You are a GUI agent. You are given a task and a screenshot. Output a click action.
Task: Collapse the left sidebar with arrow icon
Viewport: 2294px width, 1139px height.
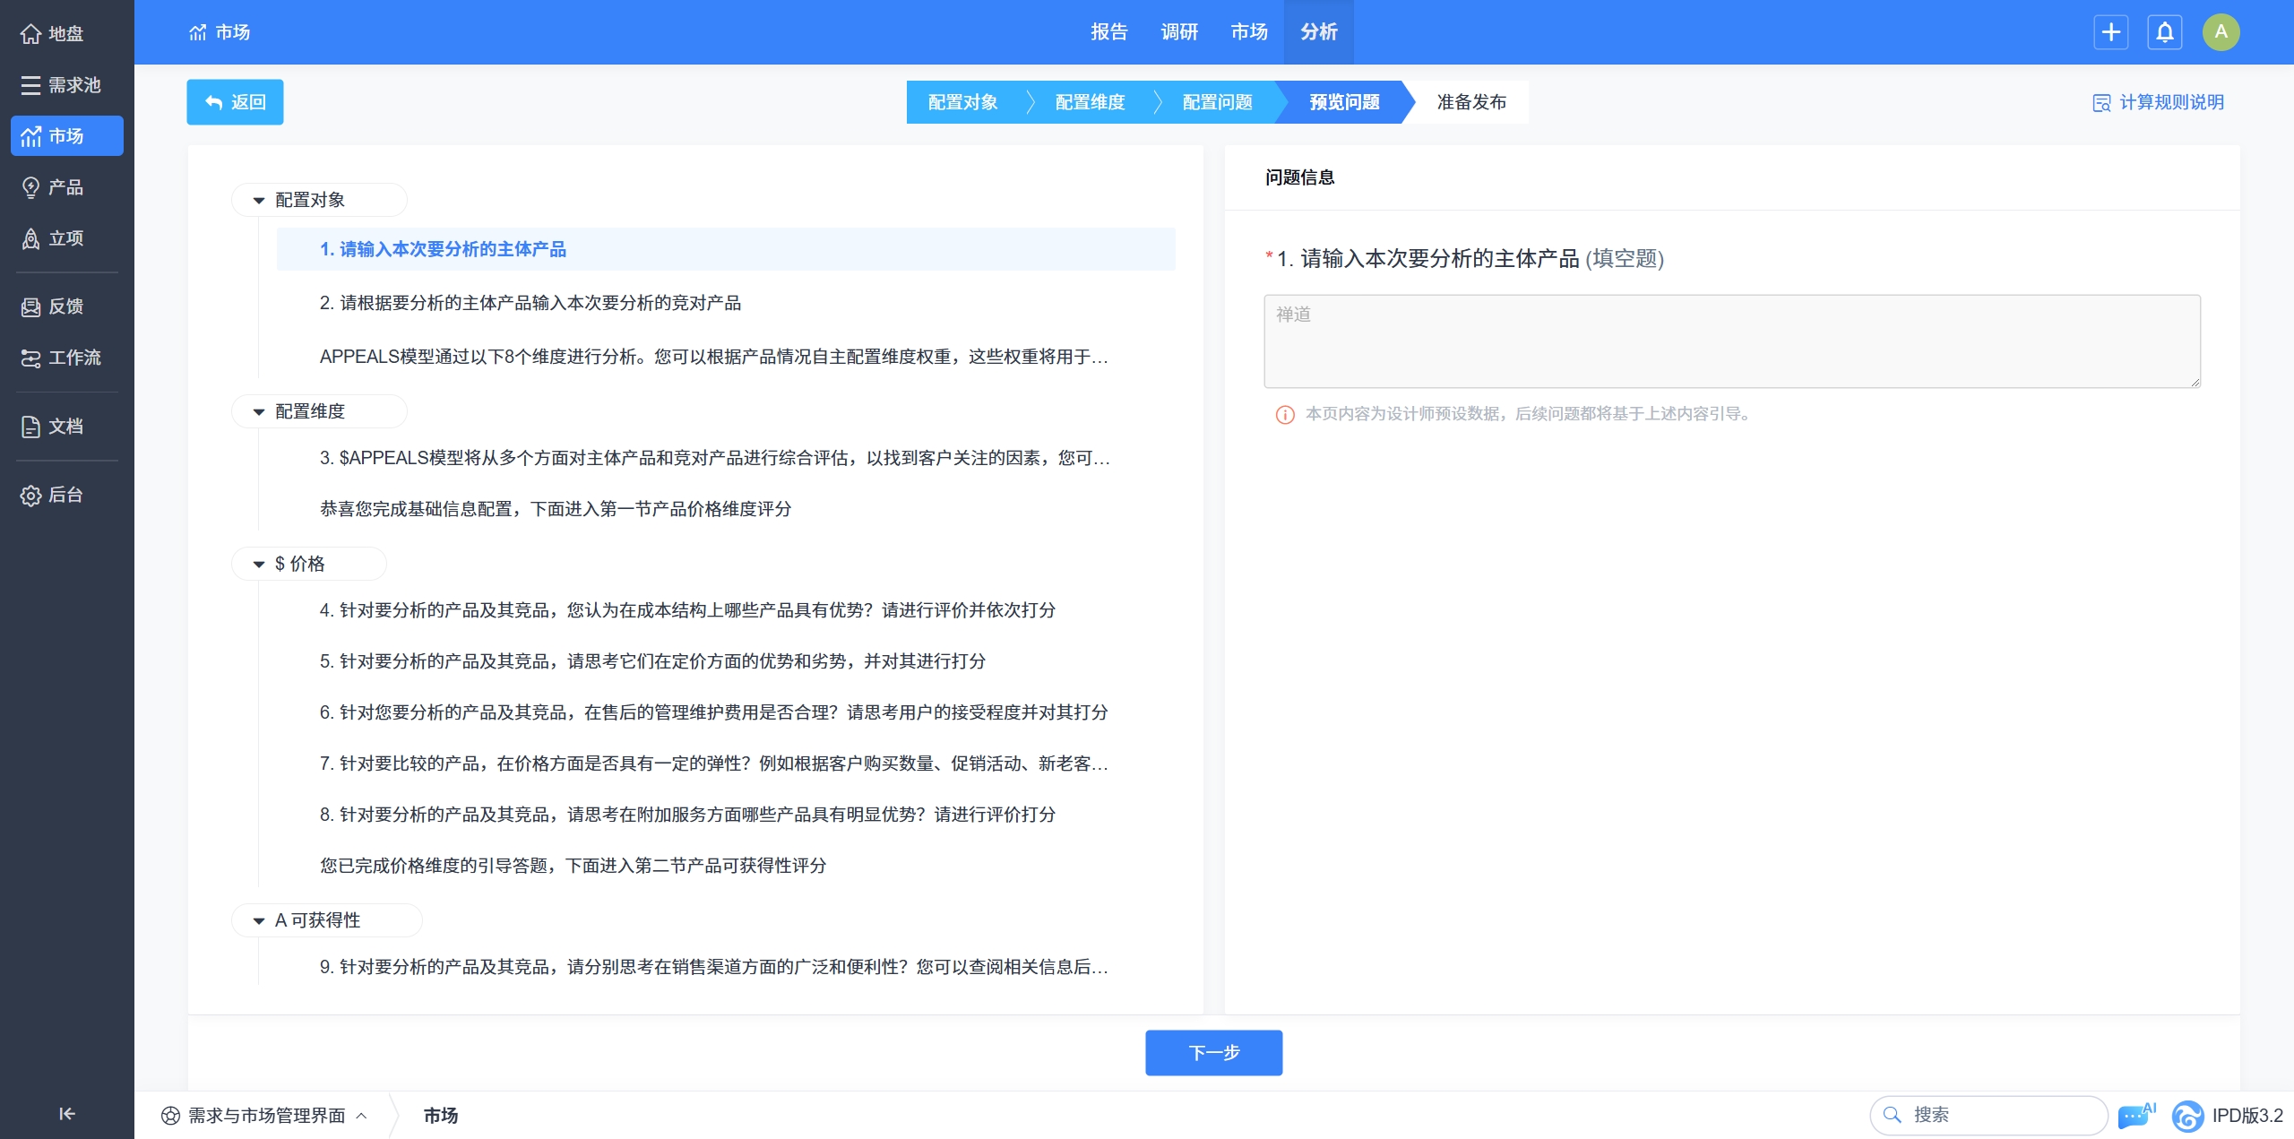(x=67, y=1113)
